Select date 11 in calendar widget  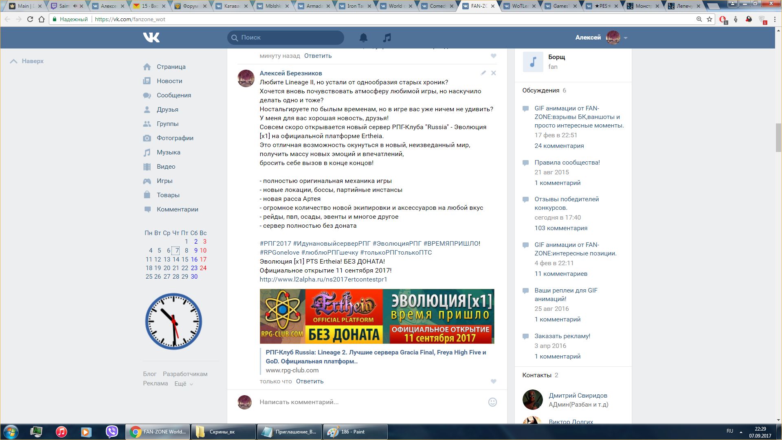(149, 260)
